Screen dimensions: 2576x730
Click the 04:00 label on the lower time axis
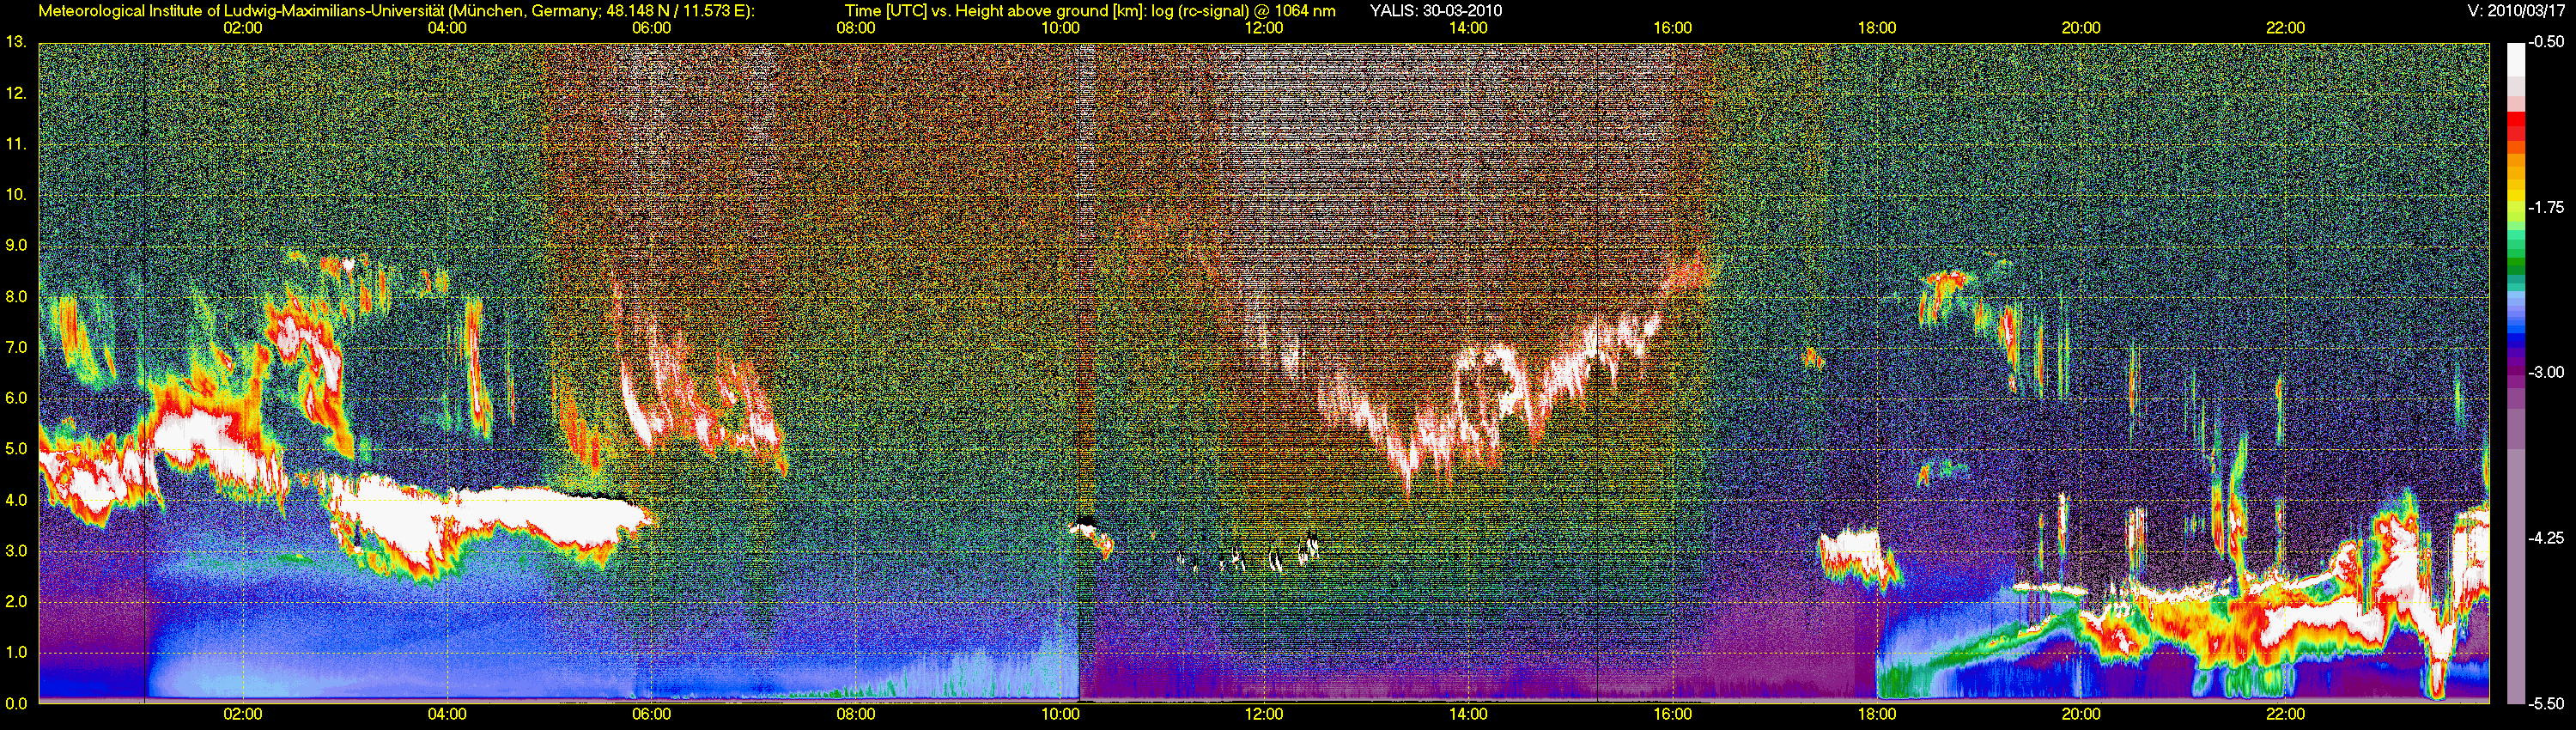[x=447, y=714]
